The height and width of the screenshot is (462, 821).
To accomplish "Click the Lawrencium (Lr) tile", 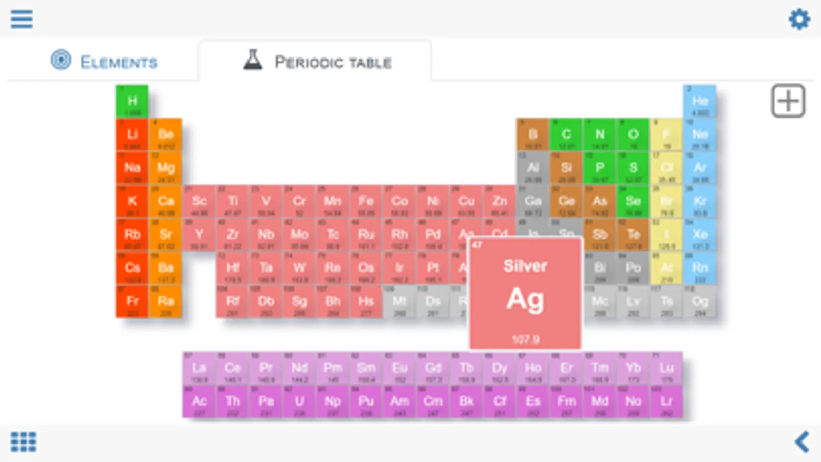I will [666, 402].
